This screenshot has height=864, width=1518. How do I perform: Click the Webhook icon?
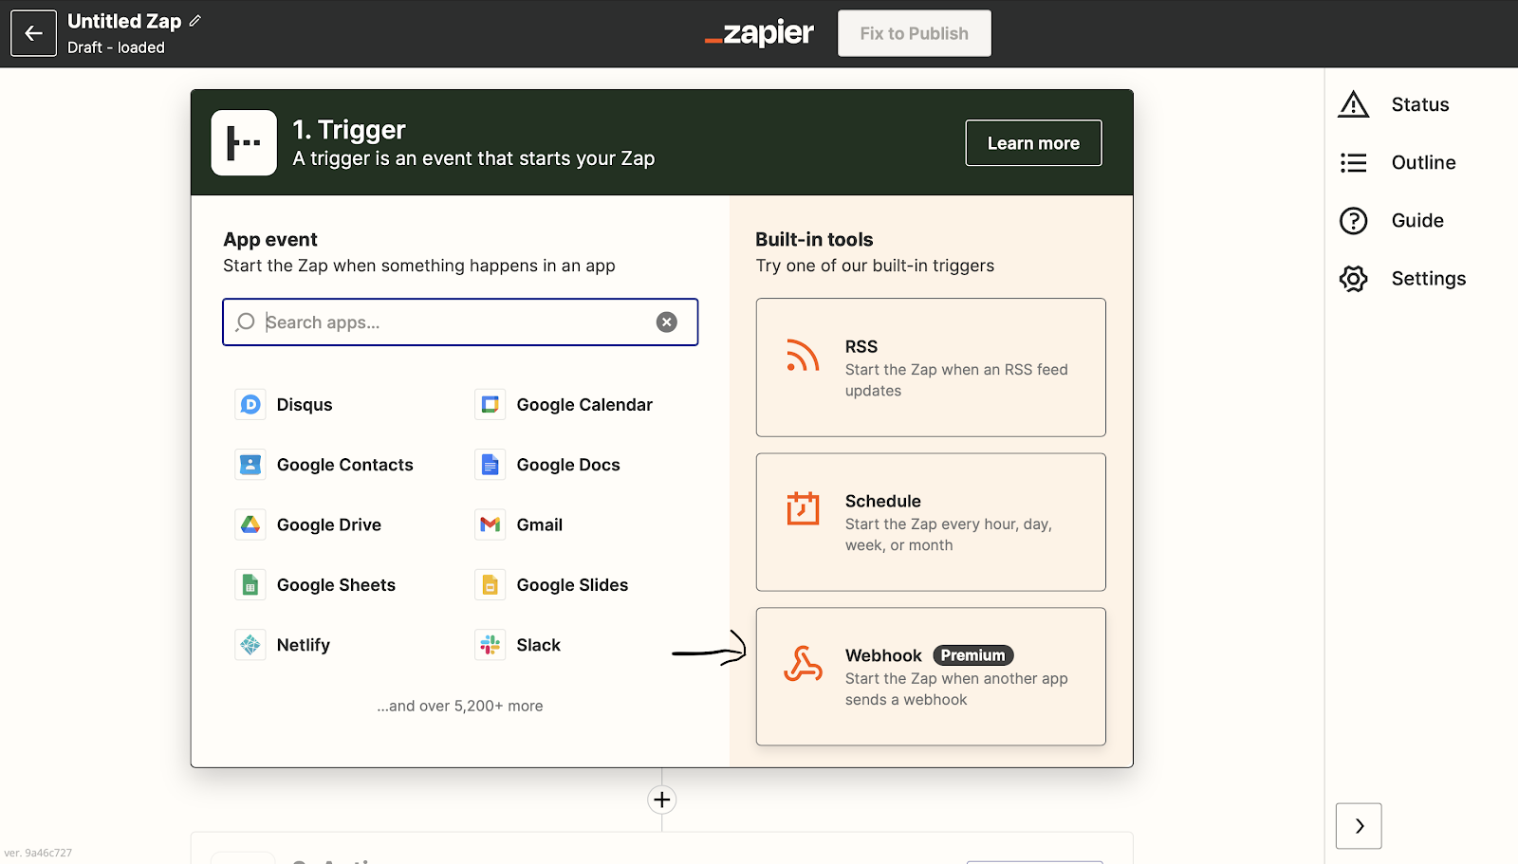coord(803,664)
